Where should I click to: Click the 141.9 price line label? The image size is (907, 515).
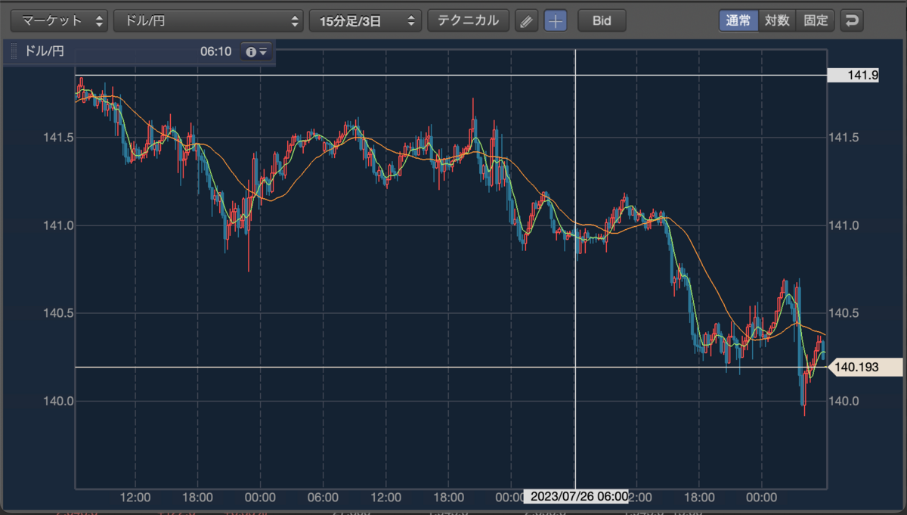coord(853,75)
